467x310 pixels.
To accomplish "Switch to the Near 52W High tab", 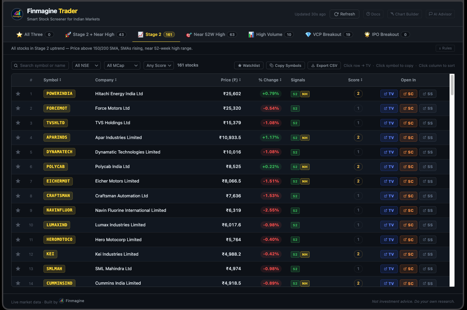I will click(211, 34).
